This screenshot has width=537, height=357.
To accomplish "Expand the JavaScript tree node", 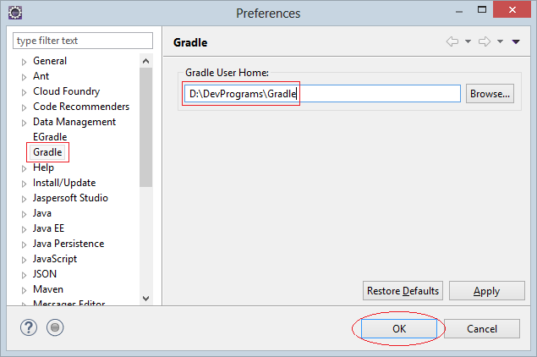I will [24, 260].
